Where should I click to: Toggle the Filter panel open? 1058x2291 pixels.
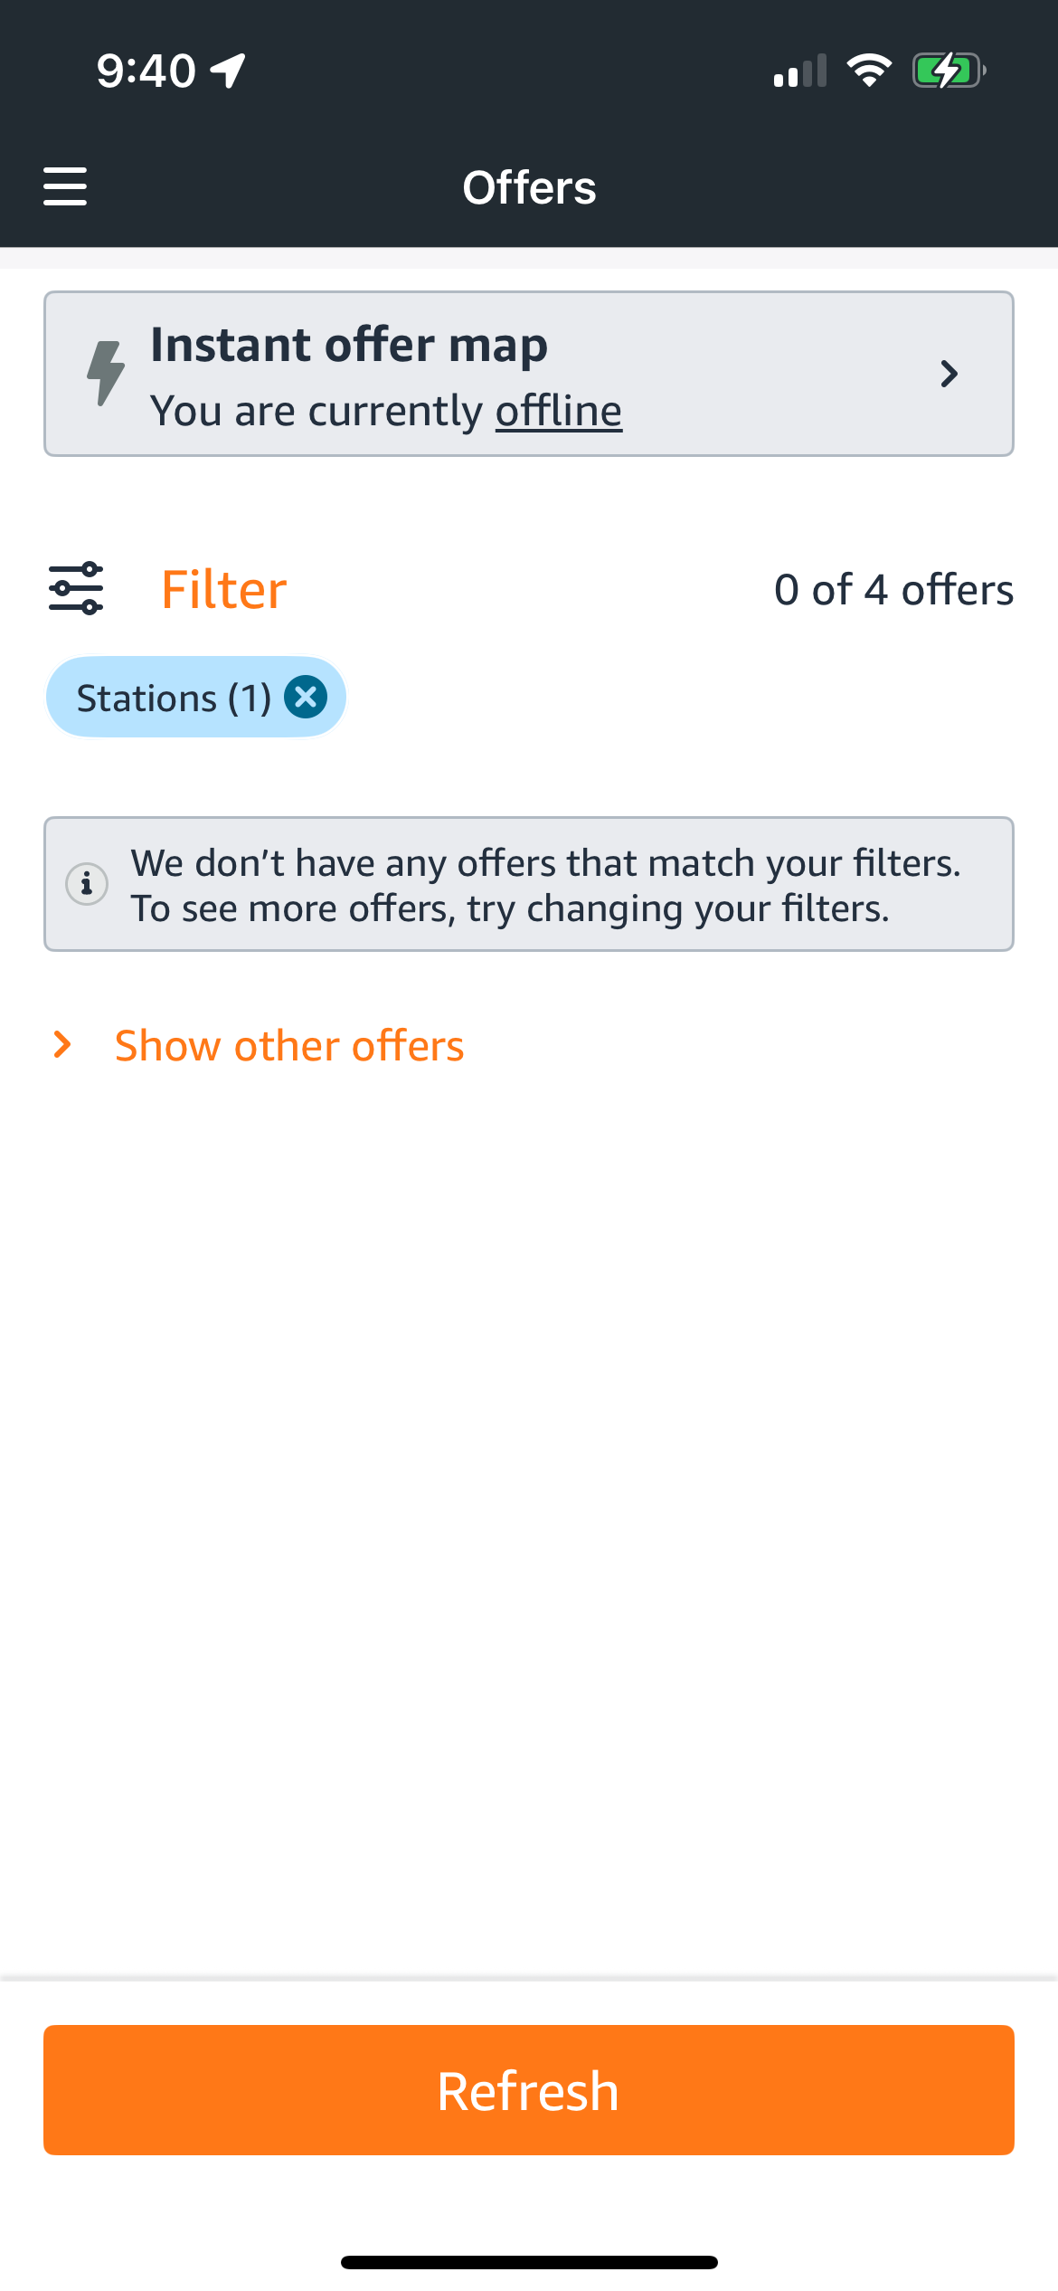point(222,587)
